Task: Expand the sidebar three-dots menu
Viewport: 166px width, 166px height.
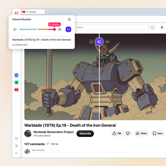Action: coord(16,153)
